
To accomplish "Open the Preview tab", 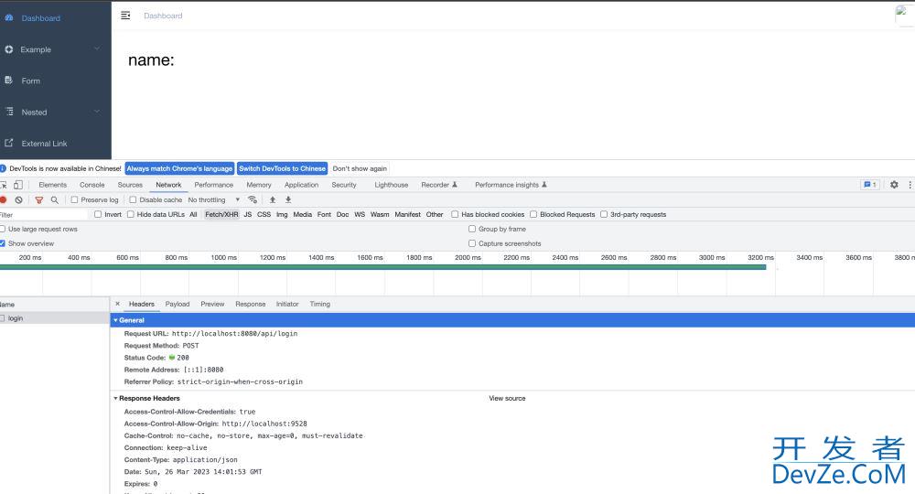I will 212,304.
